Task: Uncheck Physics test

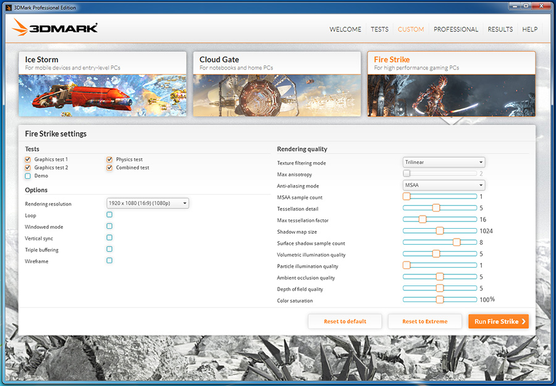Action: click(109, 160)
